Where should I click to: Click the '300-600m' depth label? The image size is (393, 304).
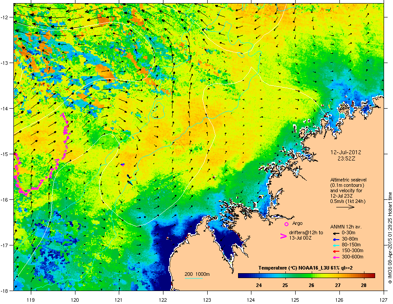pyautogui.click(x=352, y=257)
